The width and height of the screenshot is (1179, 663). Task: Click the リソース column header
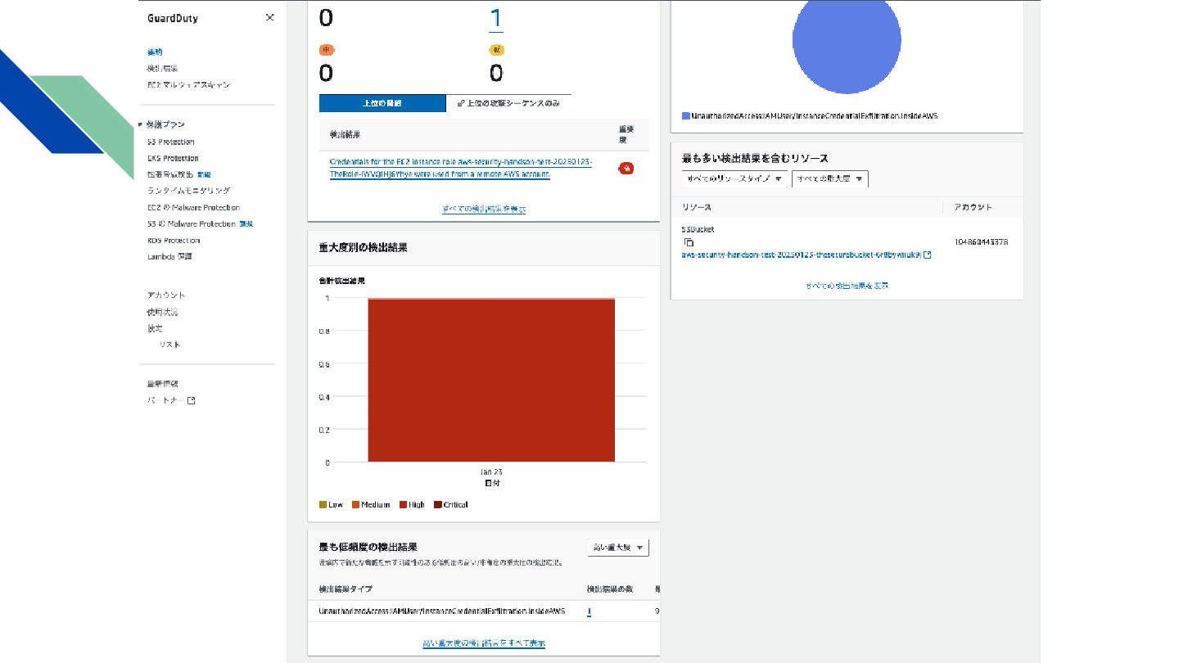tap(696, 207)
